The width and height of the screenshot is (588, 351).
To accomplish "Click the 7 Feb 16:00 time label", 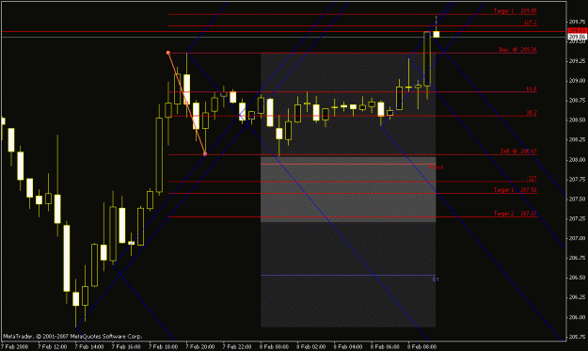I will 126,347.
